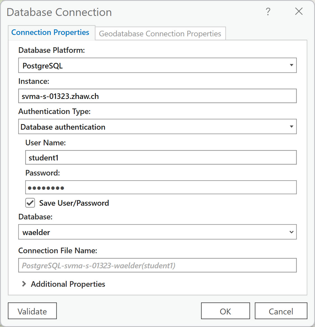Cancel the database connection dialog
Image resolution: width=315 pixels, height=327 pixels.
(x=281, y=311)
